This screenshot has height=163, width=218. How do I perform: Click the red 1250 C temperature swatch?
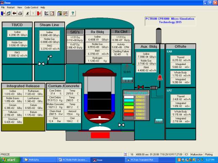(129, 114)
